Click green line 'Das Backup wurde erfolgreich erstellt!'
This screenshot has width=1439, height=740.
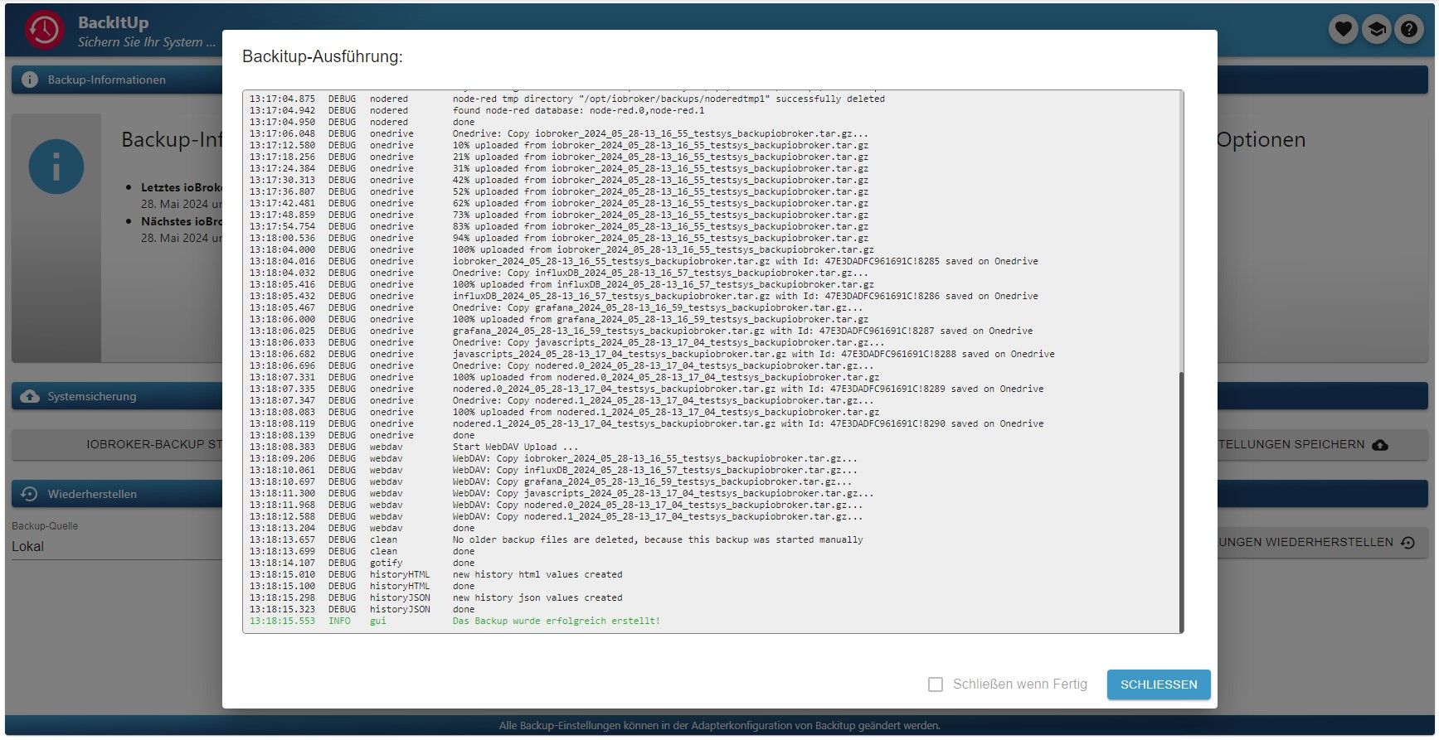pyautogui.click(x=556, y=621)
